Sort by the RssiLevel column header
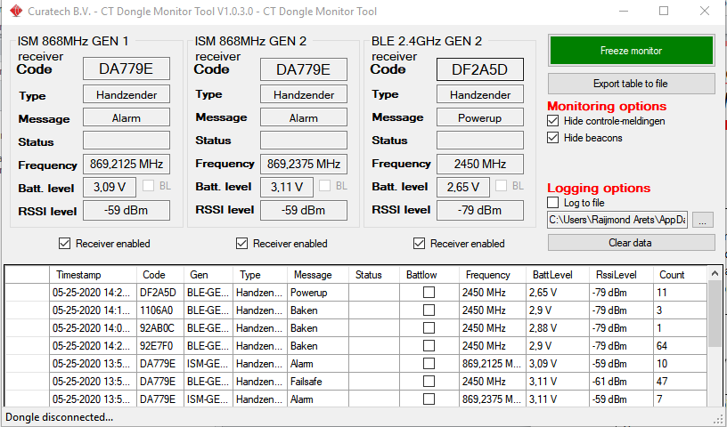 click(x=617, y=275)
